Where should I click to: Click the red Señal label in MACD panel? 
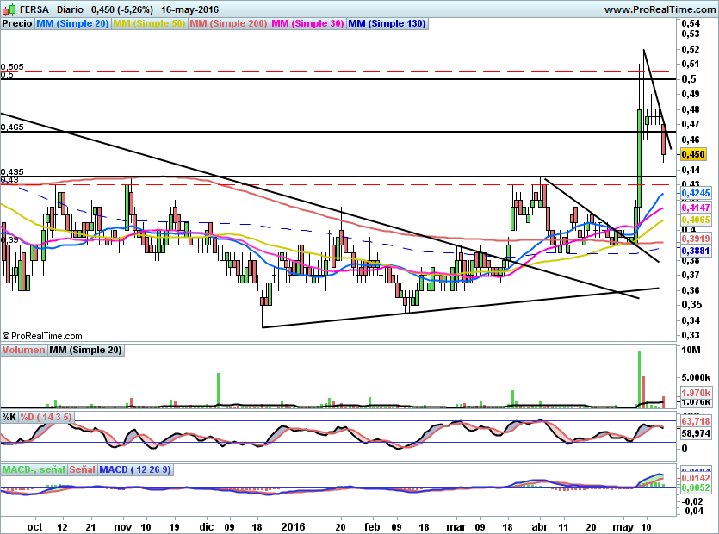click(x=82, y=469)
